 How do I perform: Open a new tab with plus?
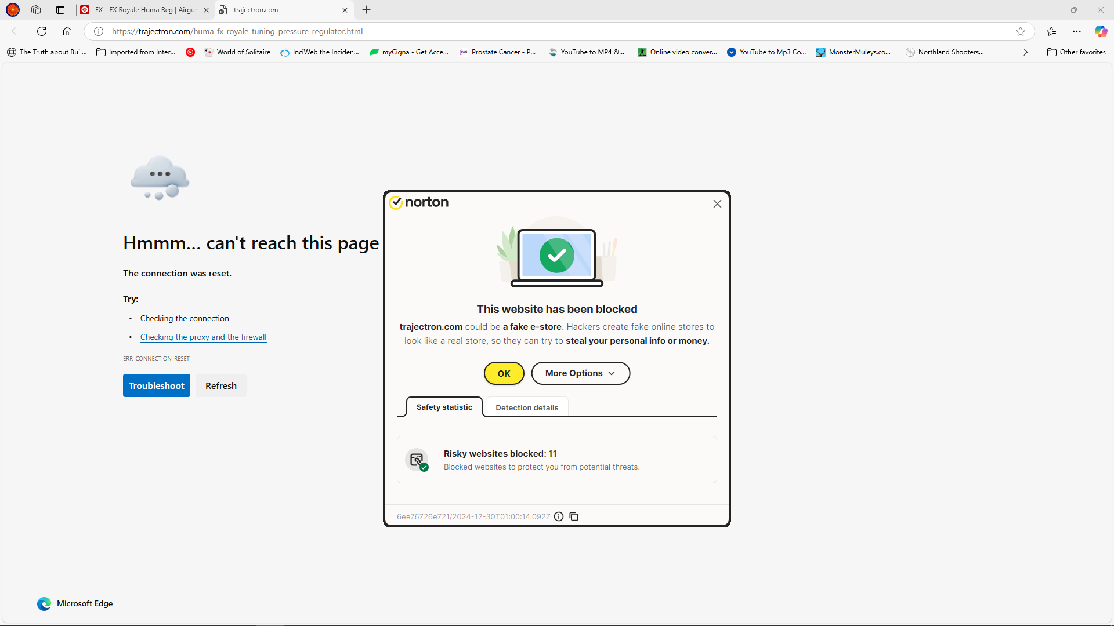[x=366, y=10]
